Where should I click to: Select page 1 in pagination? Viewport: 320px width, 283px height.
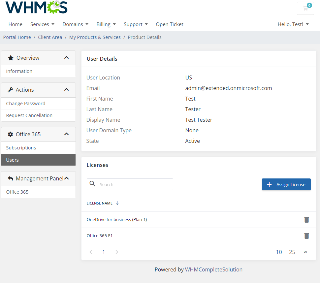pos(104,252)
